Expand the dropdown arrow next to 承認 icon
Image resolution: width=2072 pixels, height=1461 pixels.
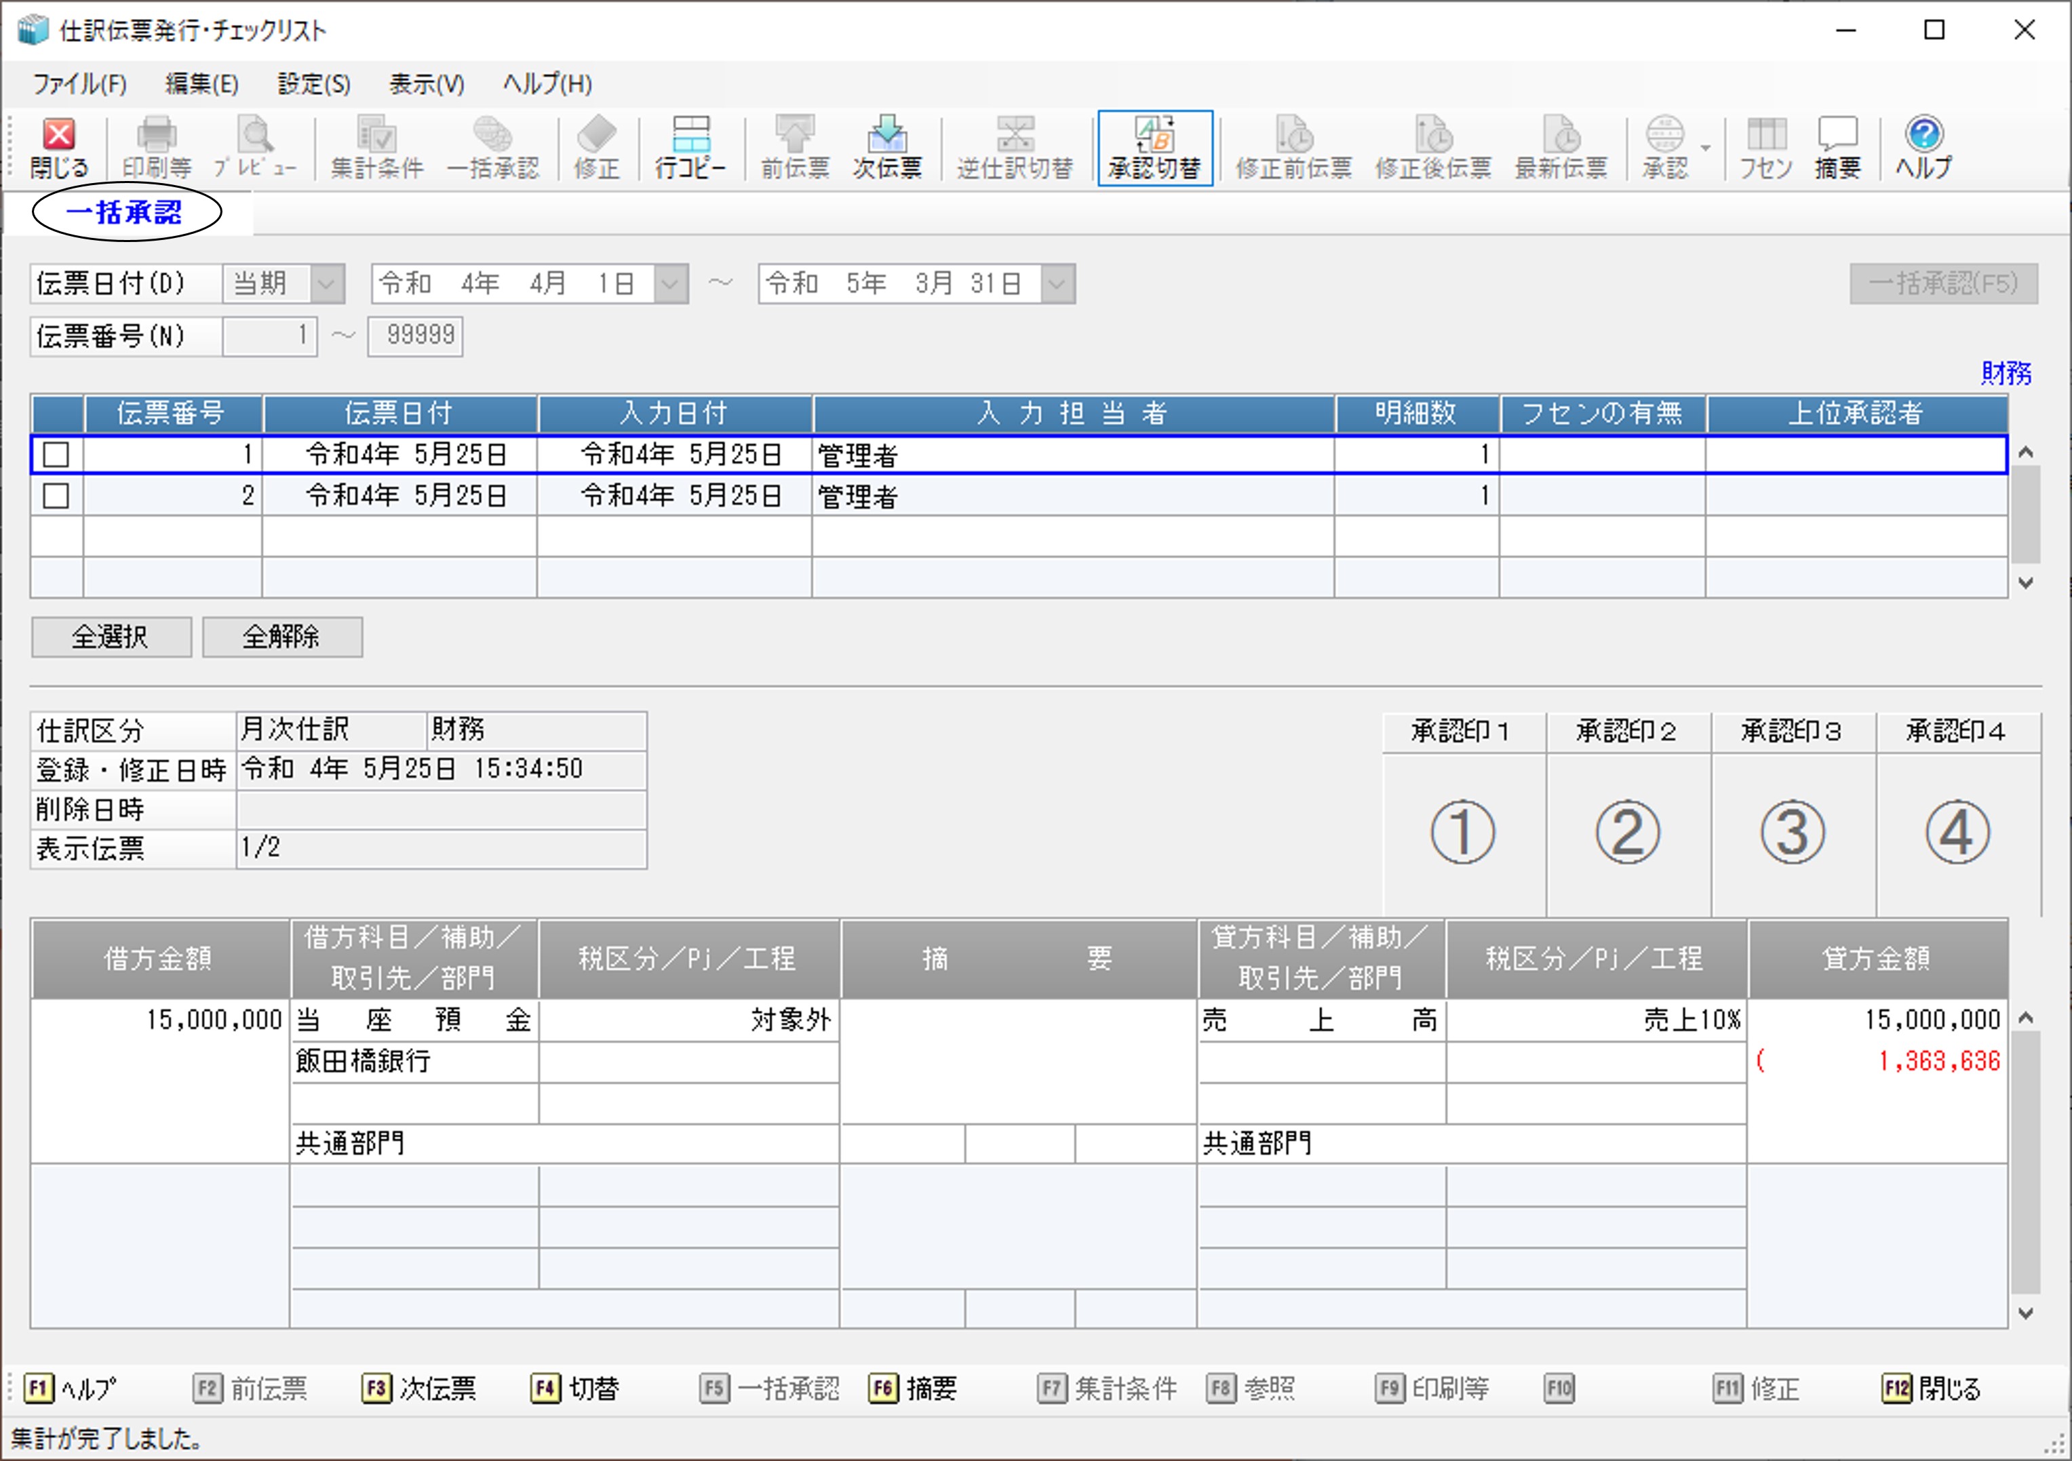pyautogui.click(x=1706, y=148)
